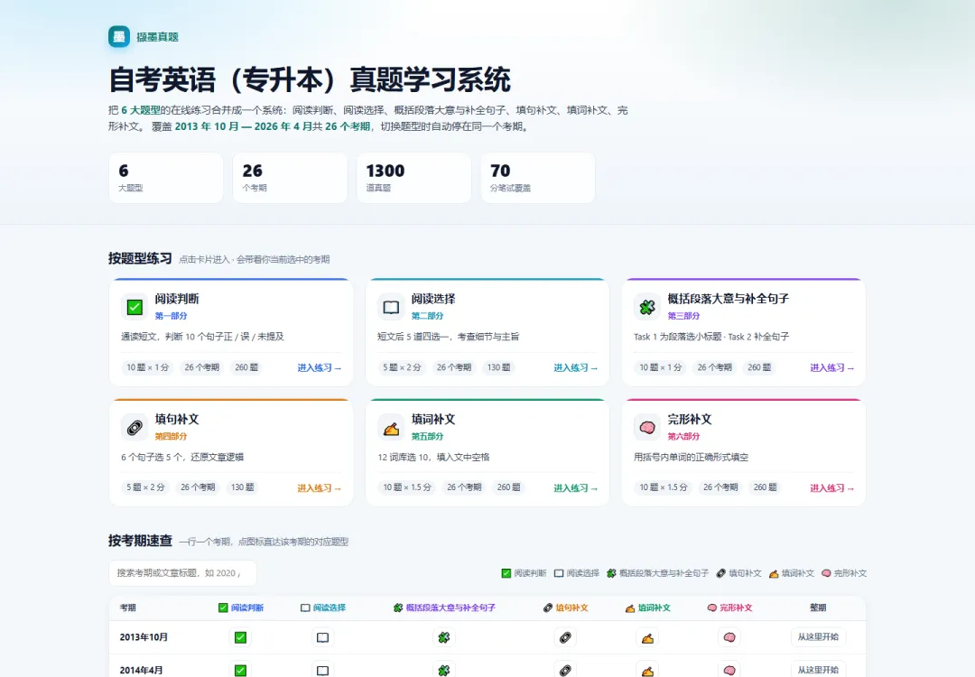Open 阅读选择 for 2014年4月 row
This screenshot has width=975, height=677.
322,670
